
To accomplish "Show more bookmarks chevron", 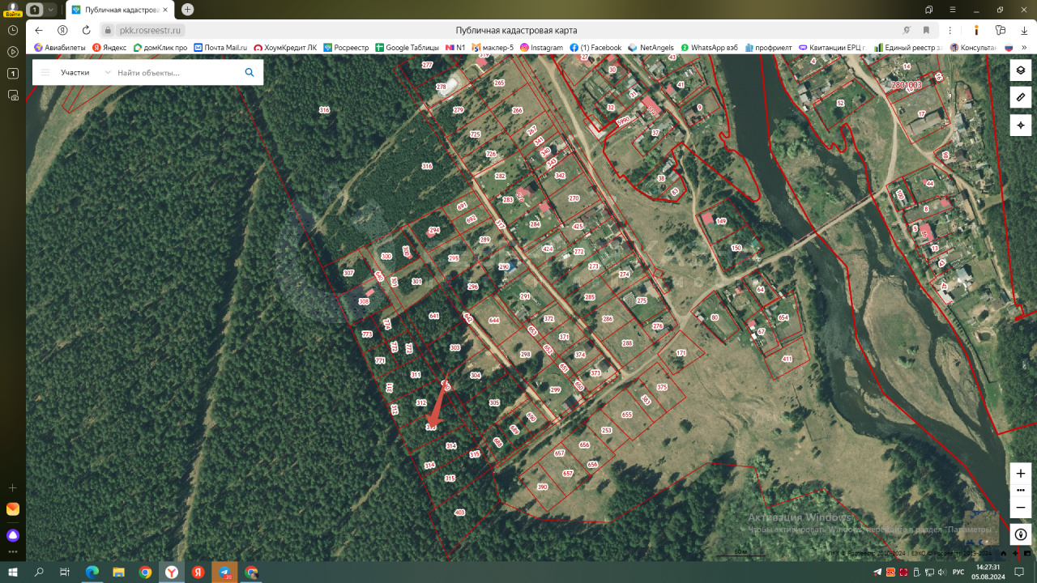I will tap(1024, 48).
